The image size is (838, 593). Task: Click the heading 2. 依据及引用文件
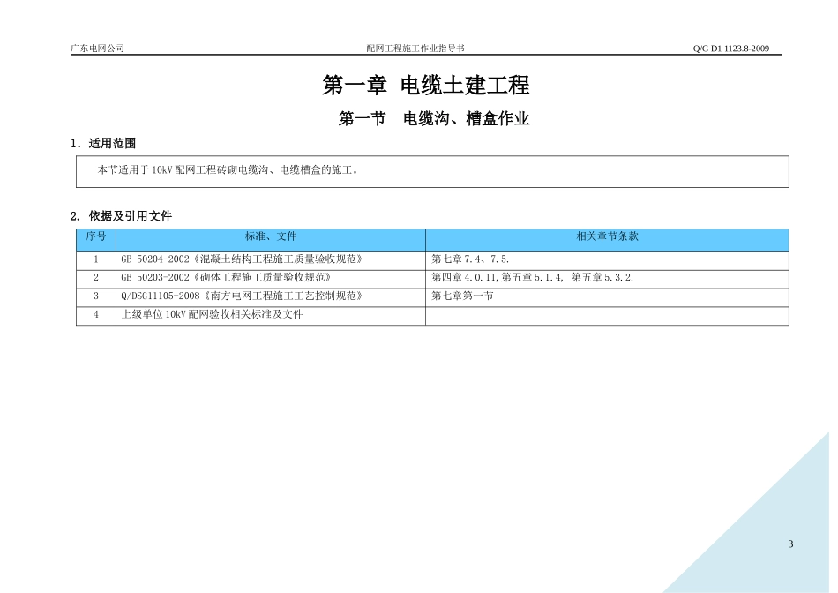pos(121,216)
